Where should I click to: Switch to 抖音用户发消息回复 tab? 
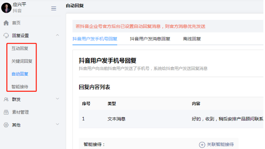150,39
